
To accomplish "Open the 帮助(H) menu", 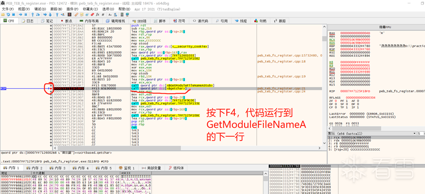I will tap(124, 9).
